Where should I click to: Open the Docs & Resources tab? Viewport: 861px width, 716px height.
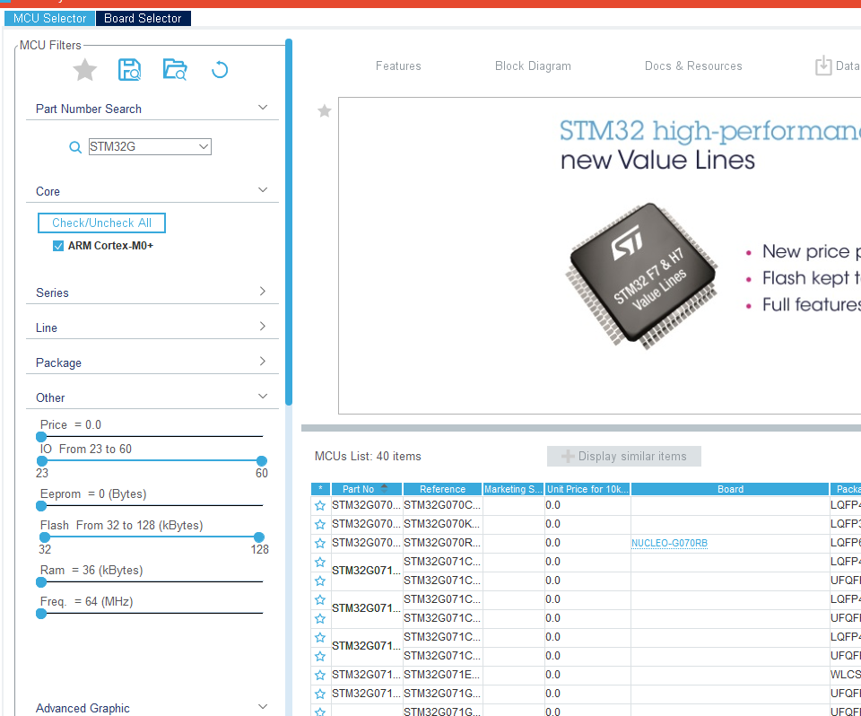pos(693,65)
